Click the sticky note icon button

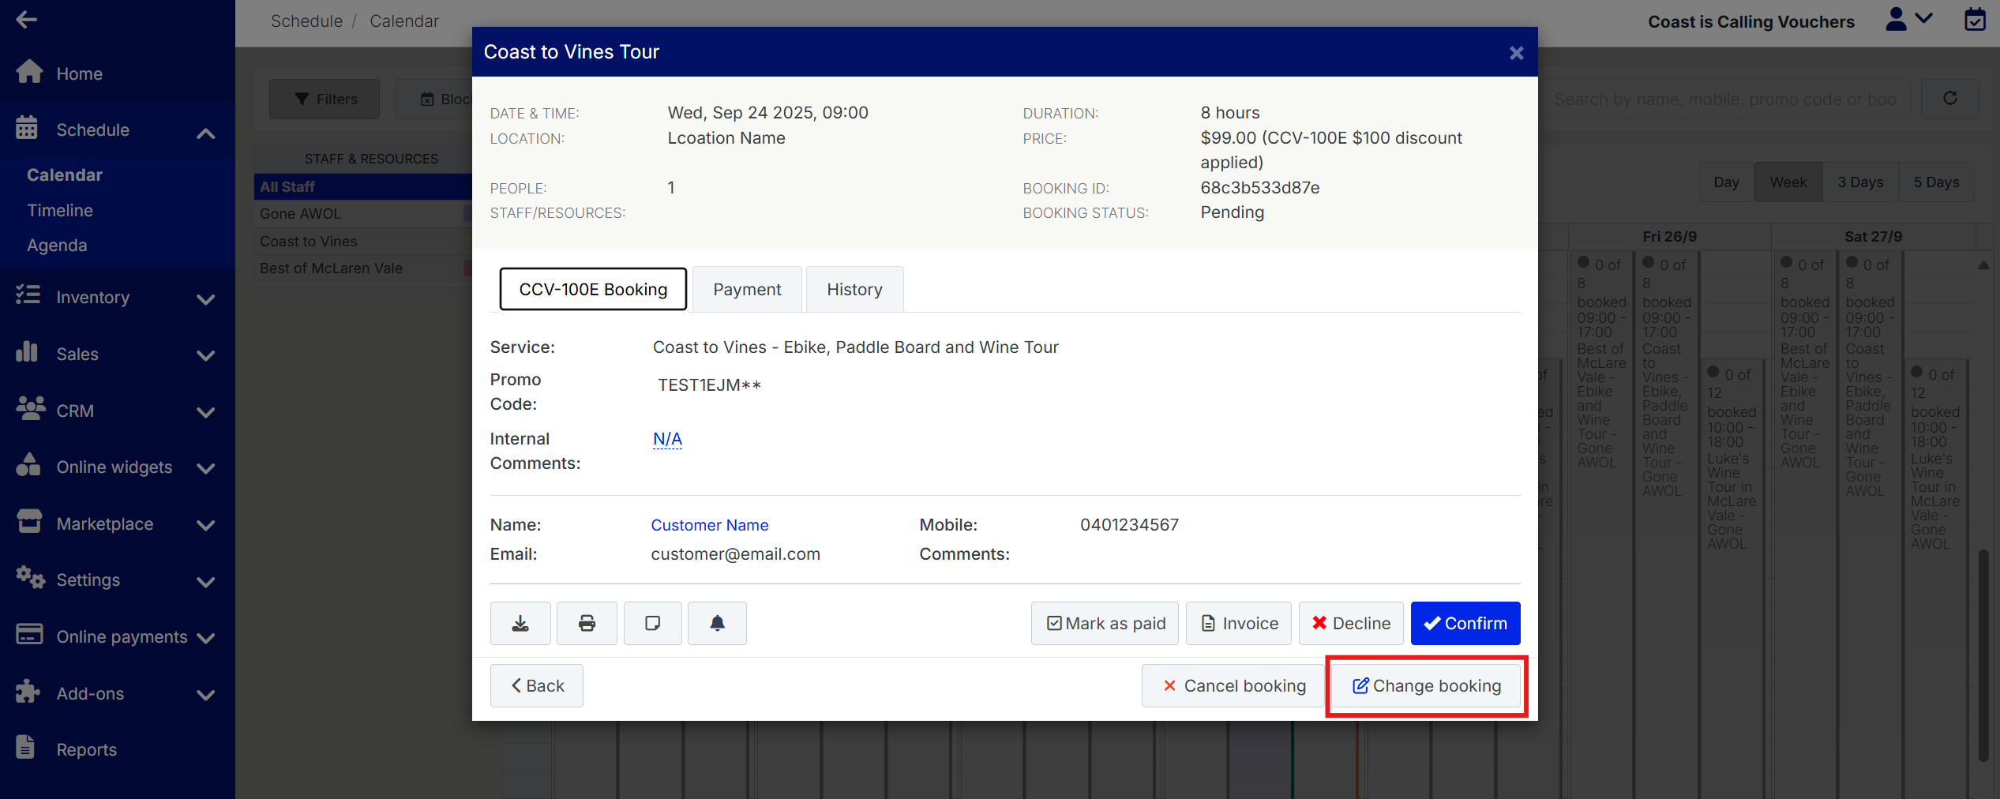click(652, 623)
